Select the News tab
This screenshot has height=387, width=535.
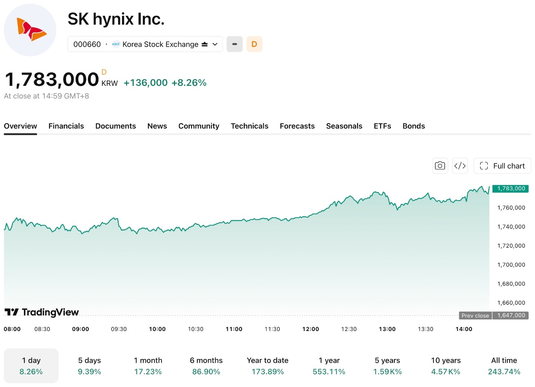pyautogui.click(x=157, y=126)
